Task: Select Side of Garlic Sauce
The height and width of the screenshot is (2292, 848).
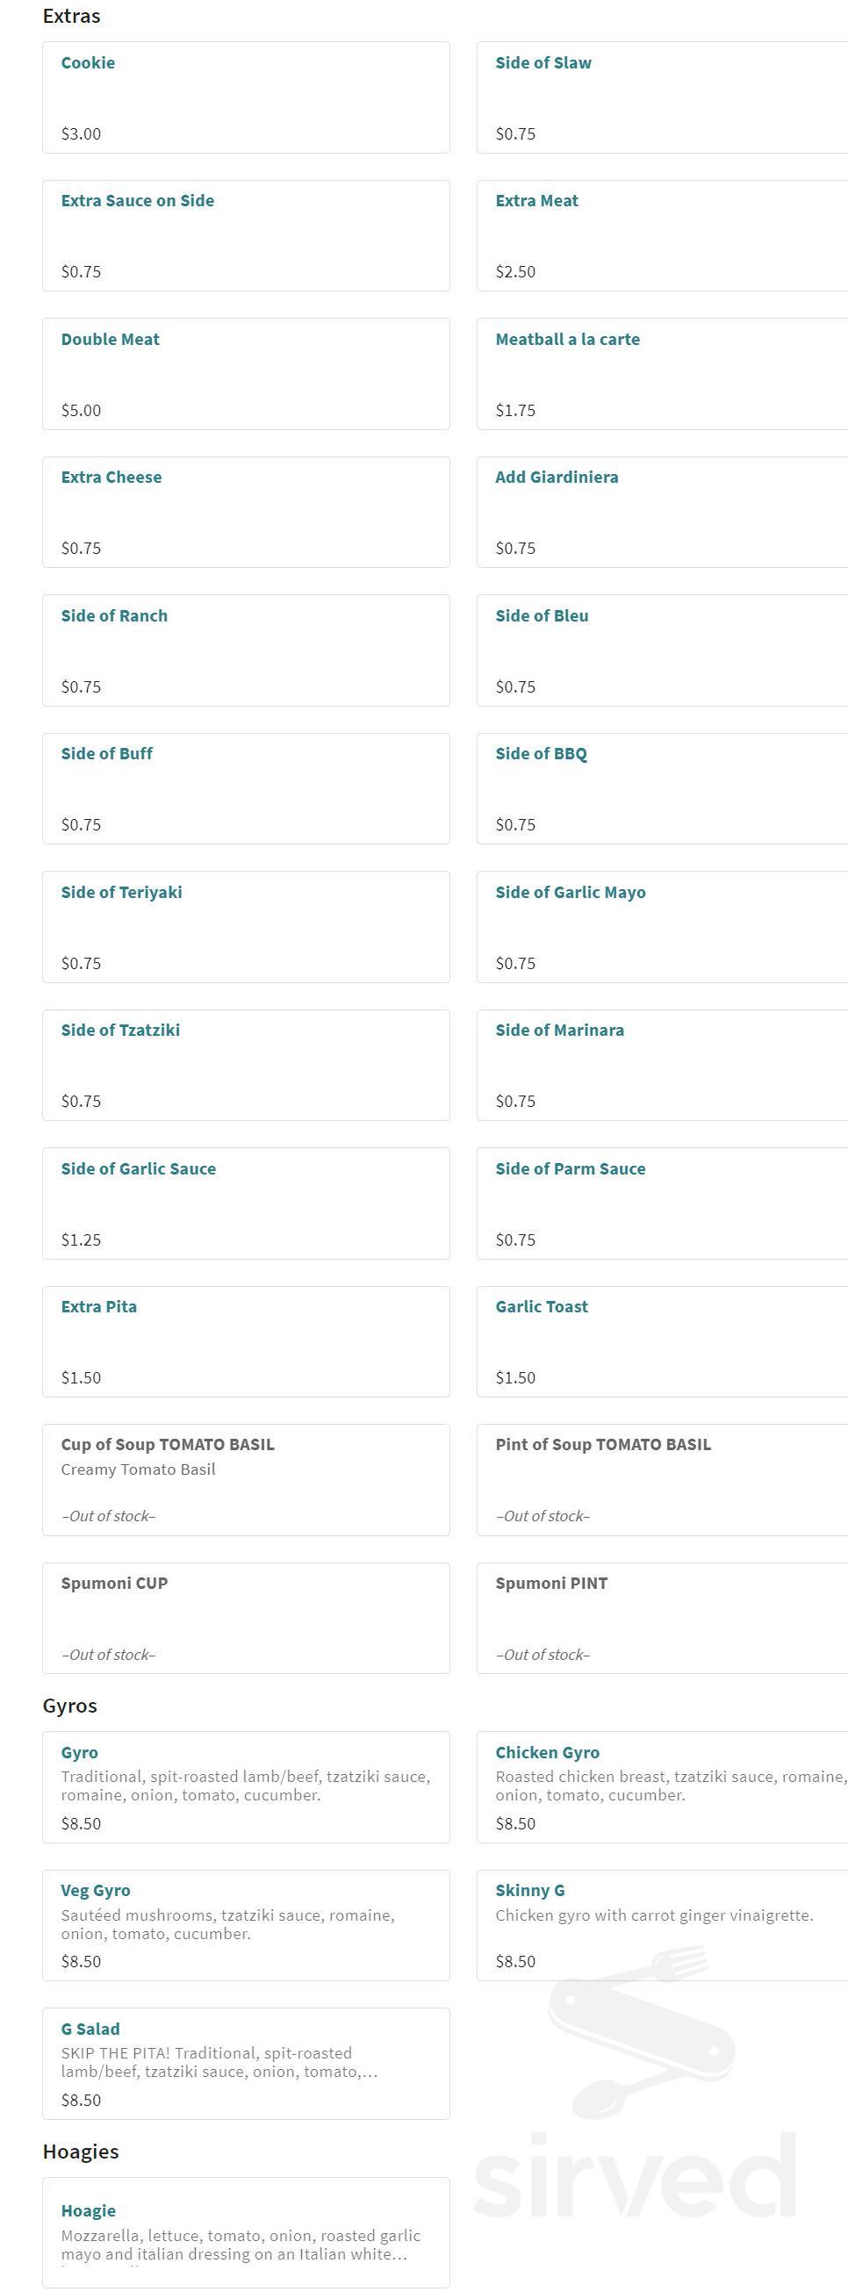Action: click(246, 1203)
